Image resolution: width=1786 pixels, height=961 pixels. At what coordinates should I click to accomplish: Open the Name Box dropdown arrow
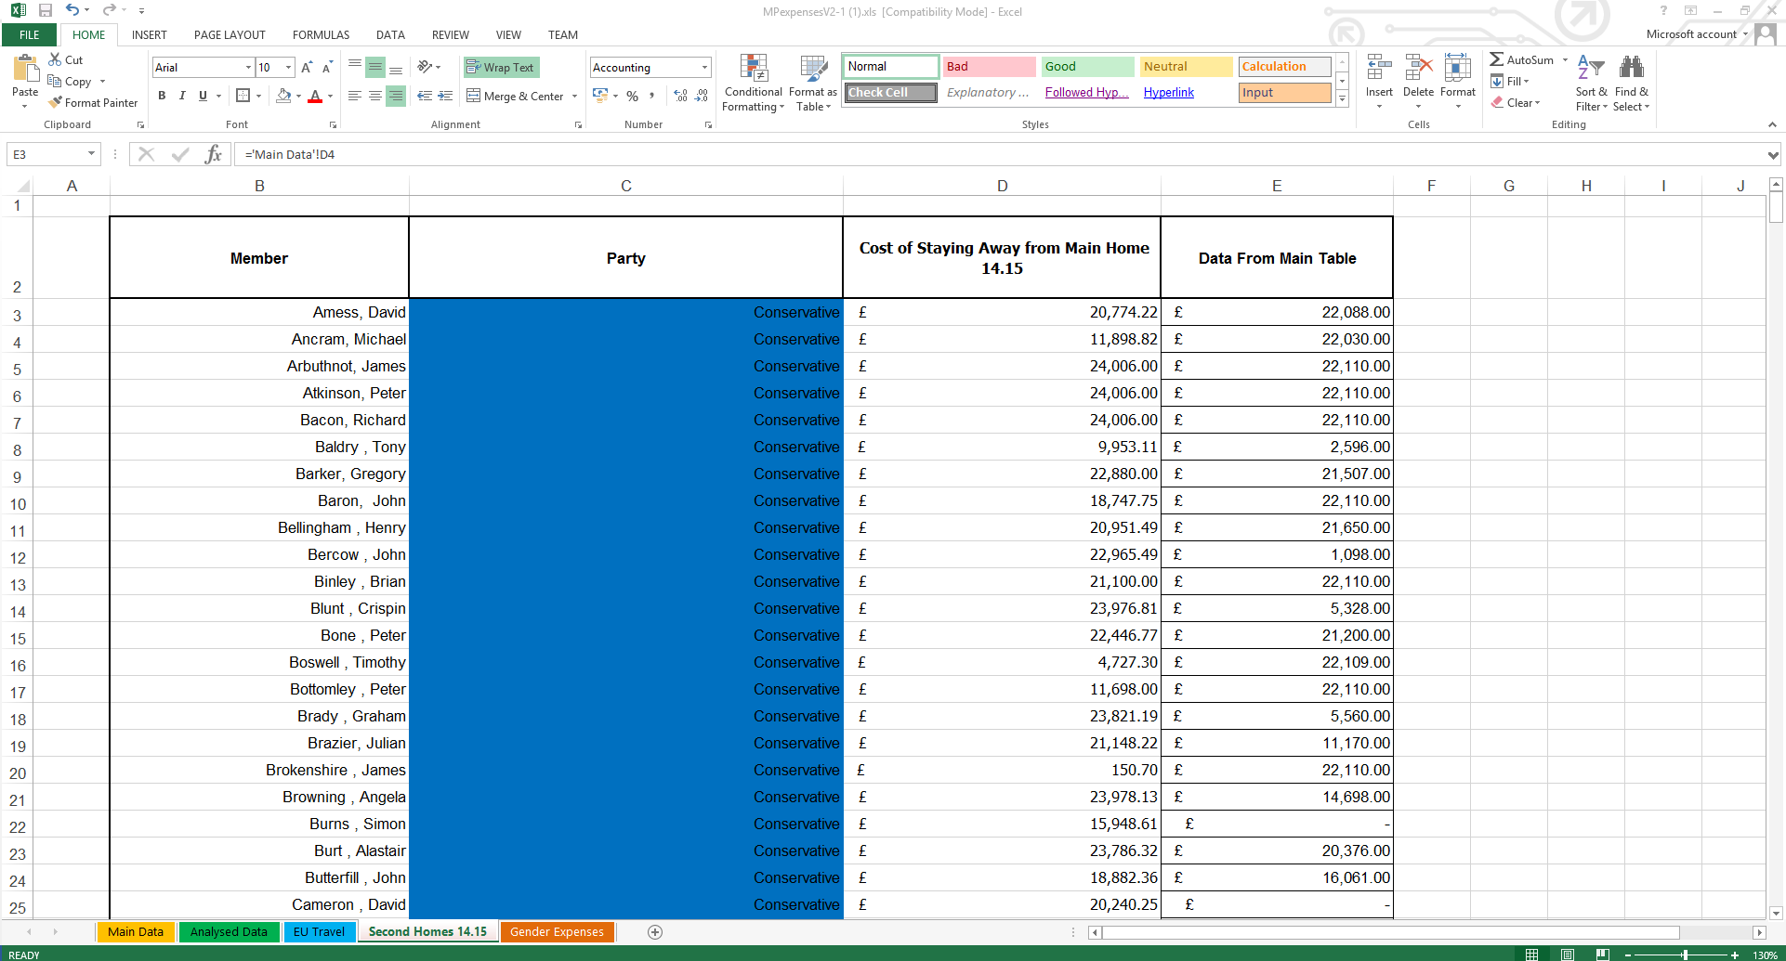pos(91,154)
